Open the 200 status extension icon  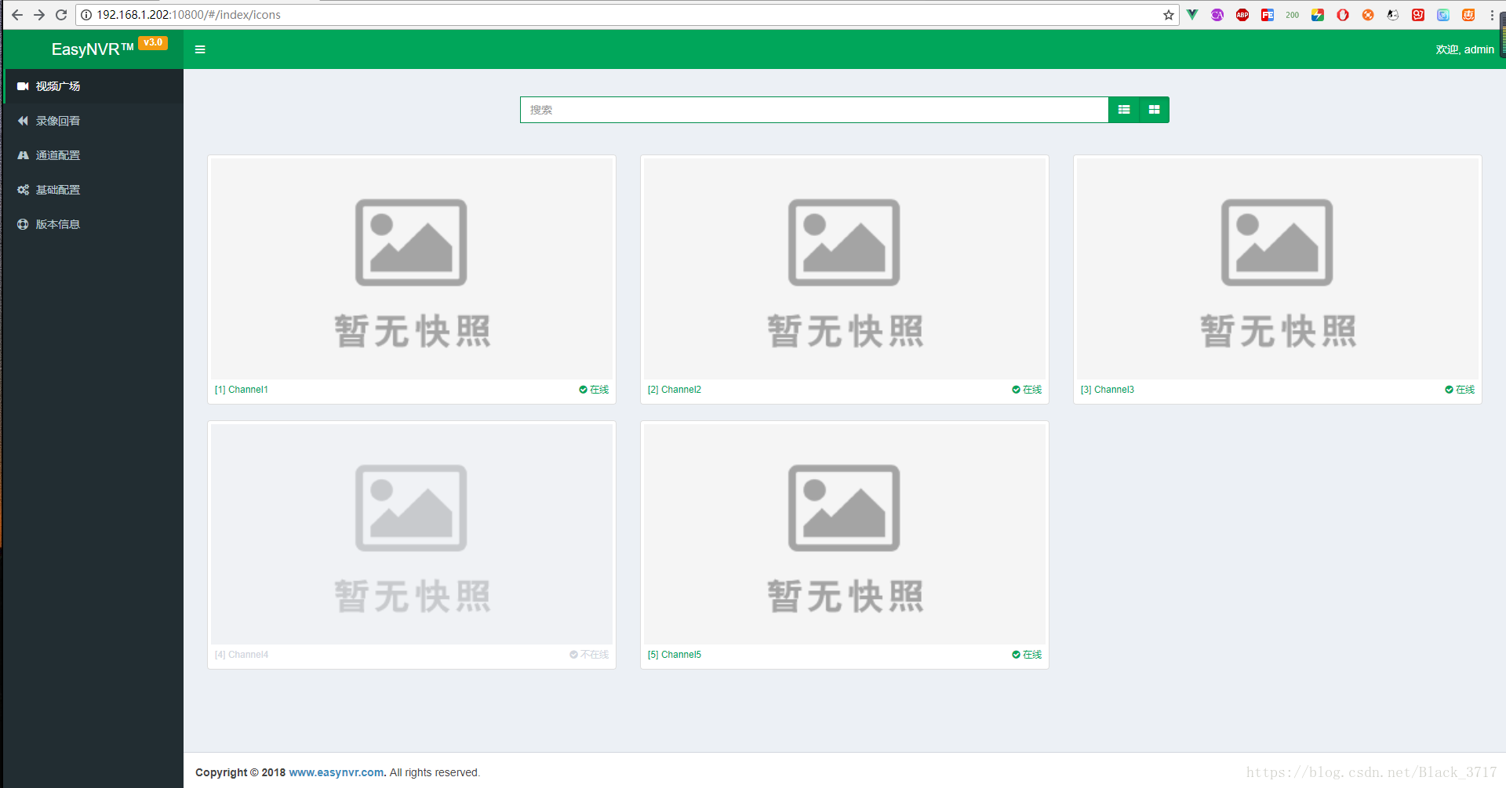1293,15
